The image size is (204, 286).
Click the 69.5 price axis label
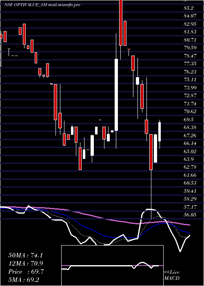pyautogui.click(x=189, y=119)
